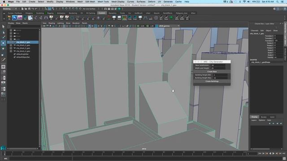The image size is (287, 161).
Task: Expand city_block_3_geo node in Outliner
Action: click(x=11, y=48)
